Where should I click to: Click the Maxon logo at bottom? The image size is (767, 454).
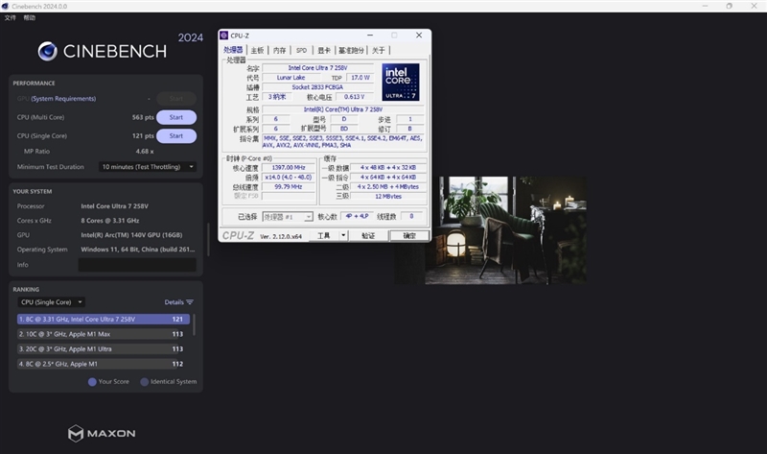click(x=101, y=433)
